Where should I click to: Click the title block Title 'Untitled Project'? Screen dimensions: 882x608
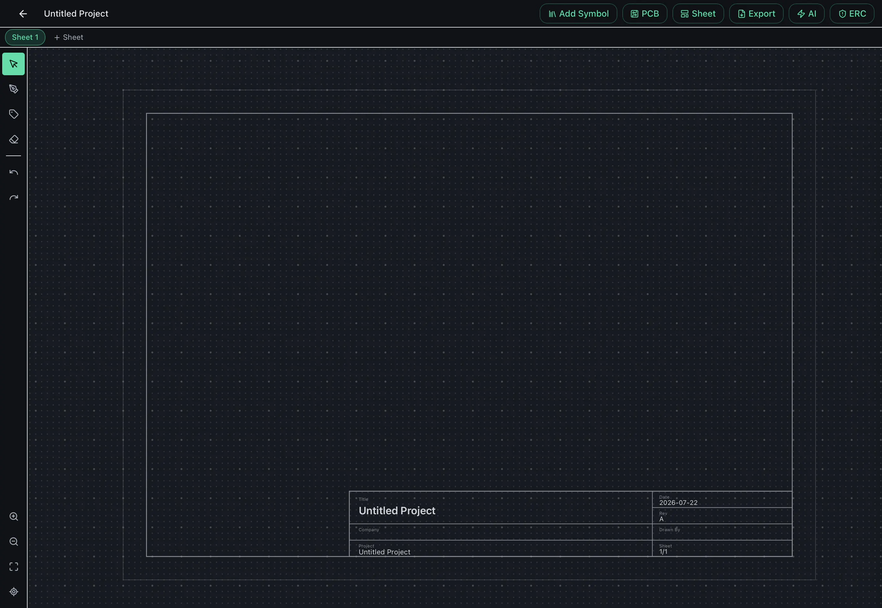[397, 511]
